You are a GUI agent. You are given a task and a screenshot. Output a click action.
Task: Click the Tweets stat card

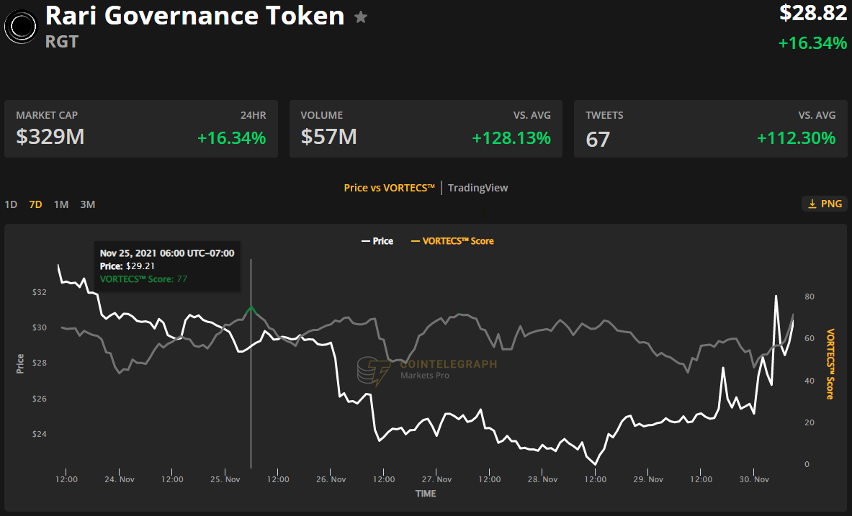710,129
